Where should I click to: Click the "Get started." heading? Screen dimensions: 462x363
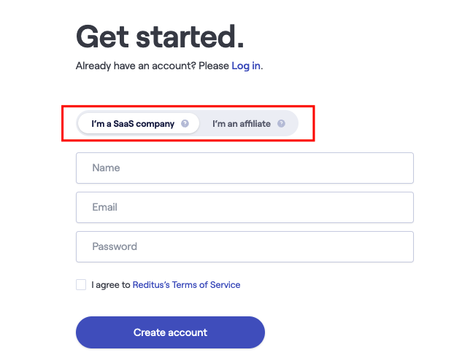160,36
